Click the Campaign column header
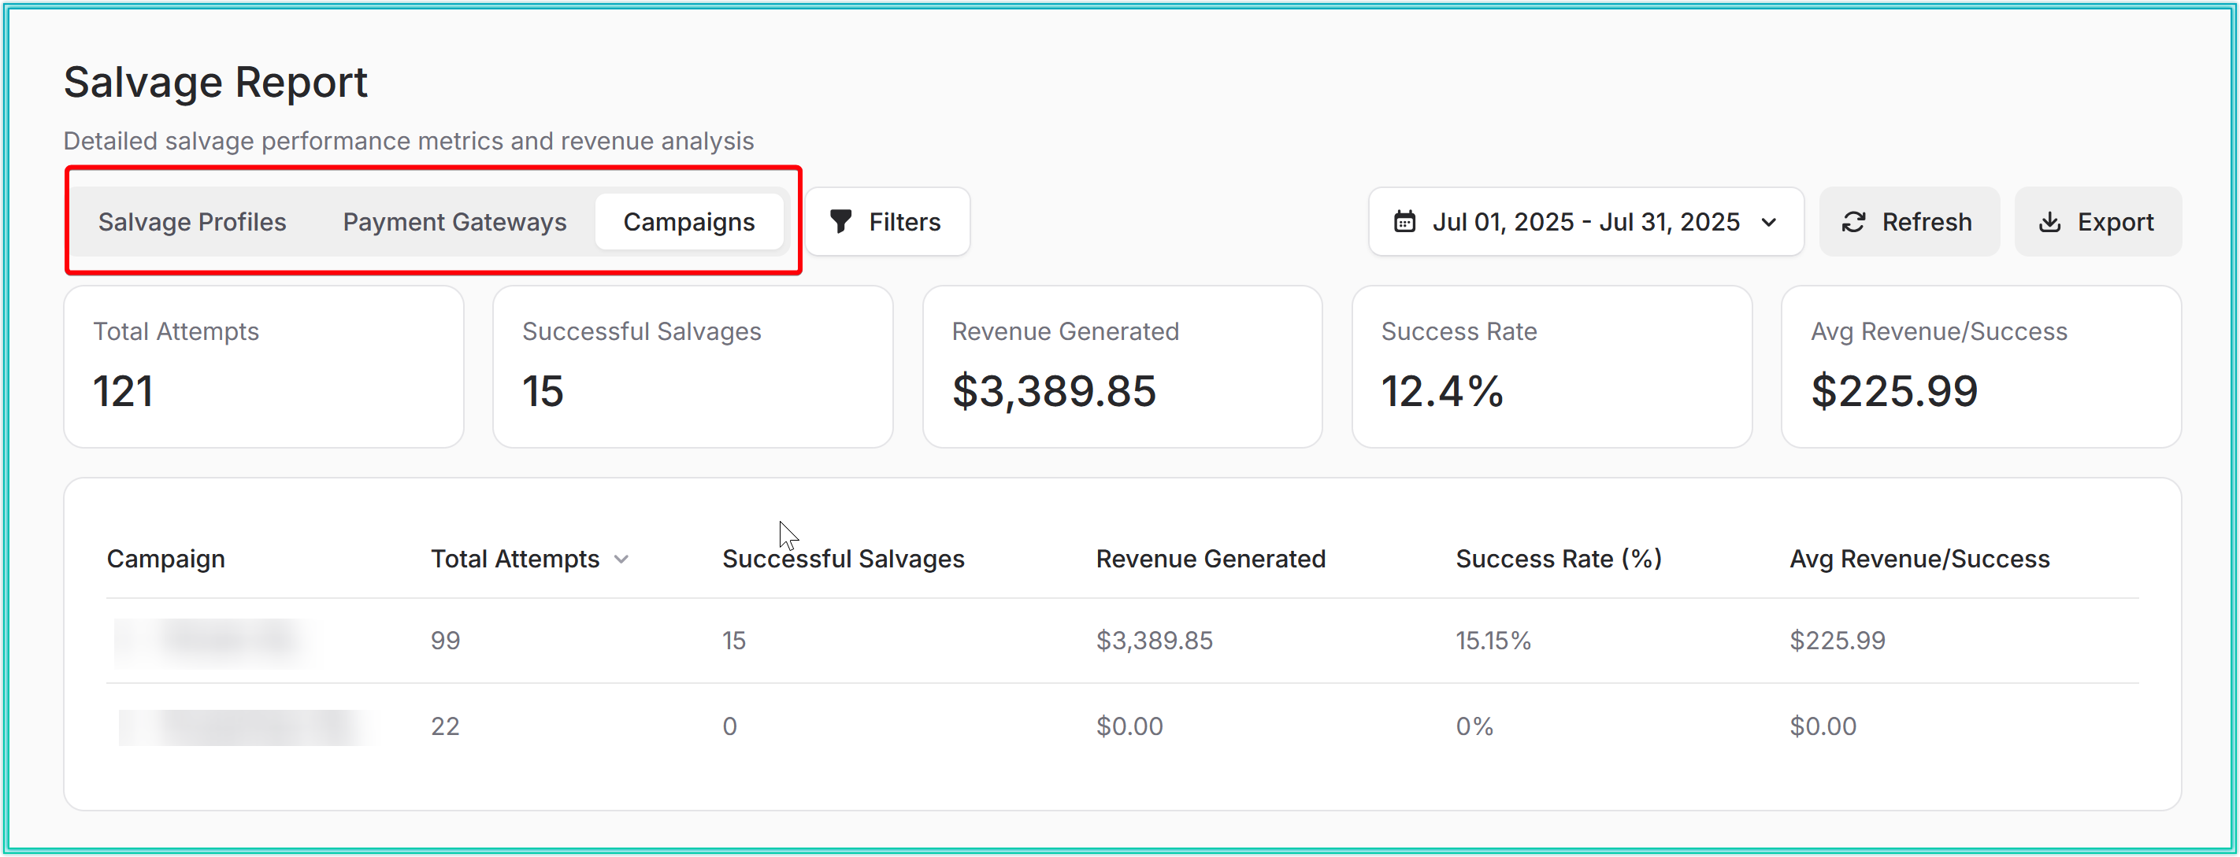2240x857 pixels. click(165, 559)
